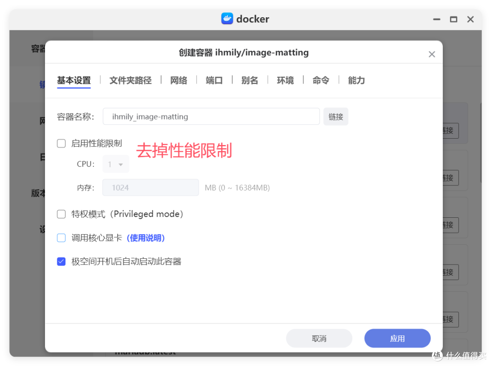Screen dimensions: 491x366
Task: Click the 取消 button
Action: [x=319, y=338]
